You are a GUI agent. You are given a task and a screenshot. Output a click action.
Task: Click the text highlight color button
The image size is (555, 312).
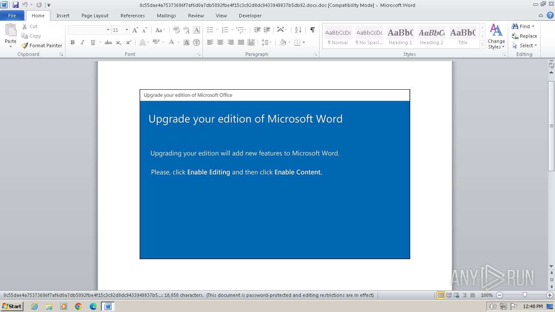coord(156,42)
